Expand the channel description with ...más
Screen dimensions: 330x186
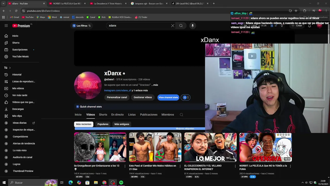155,85
